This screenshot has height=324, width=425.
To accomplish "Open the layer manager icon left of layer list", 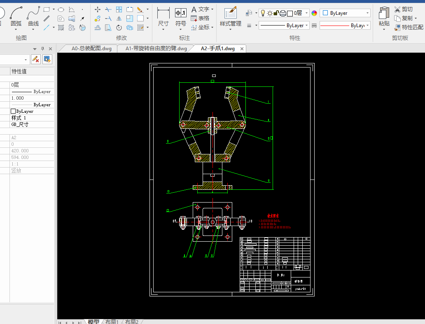I will pos(249,13).
